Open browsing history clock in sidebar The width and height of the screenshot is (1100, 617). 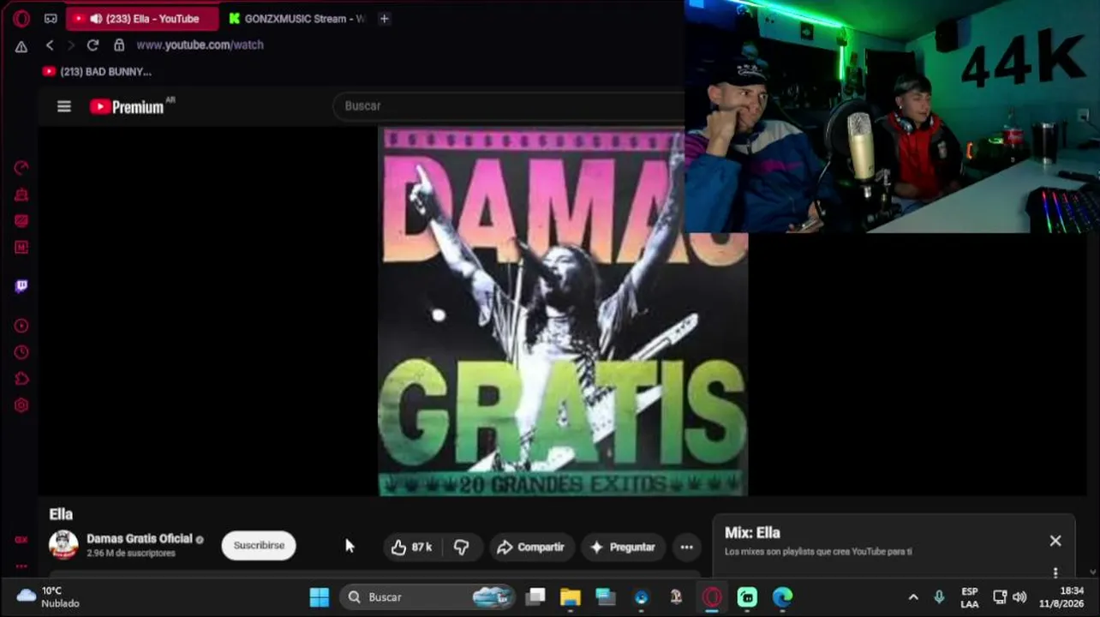(21, 352)
